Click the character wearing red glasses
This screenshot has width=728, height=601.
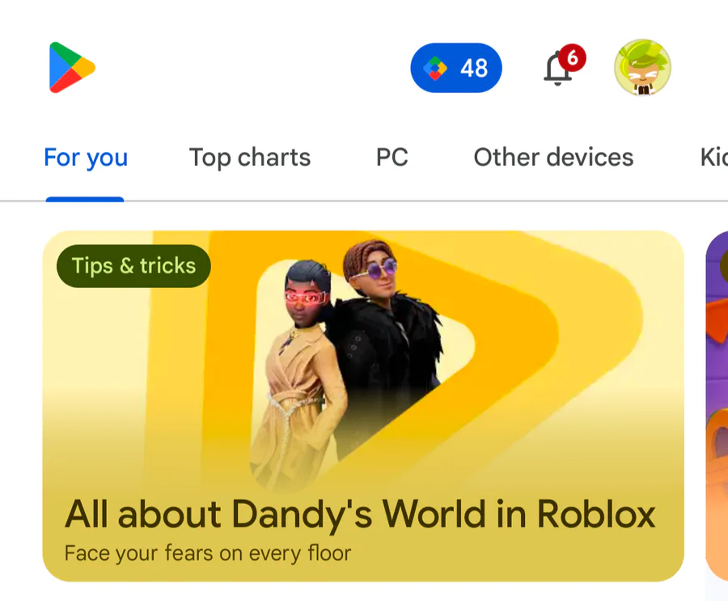pos(297,371)
